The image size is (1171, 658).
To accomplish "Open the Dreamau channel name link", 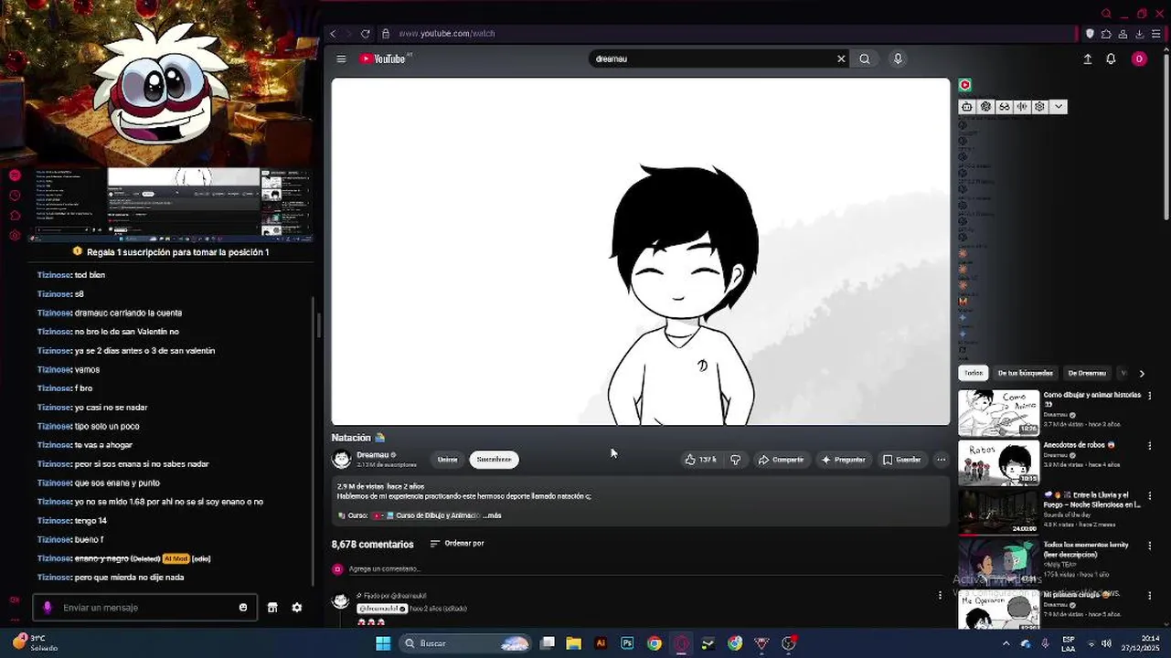I will click(x=373, y=455).
